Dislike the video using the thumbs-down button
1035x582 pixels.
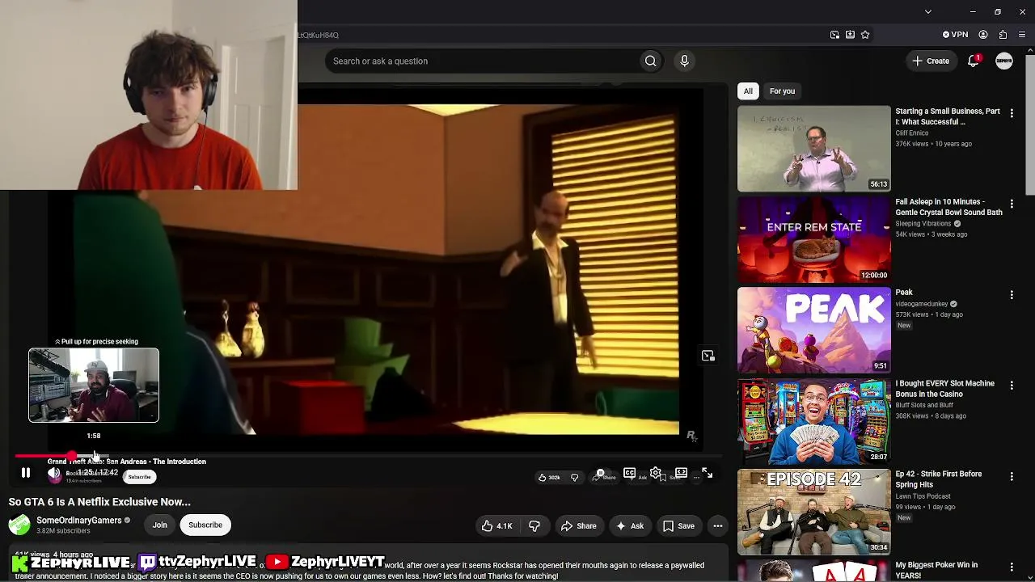(x=534, y=526)
